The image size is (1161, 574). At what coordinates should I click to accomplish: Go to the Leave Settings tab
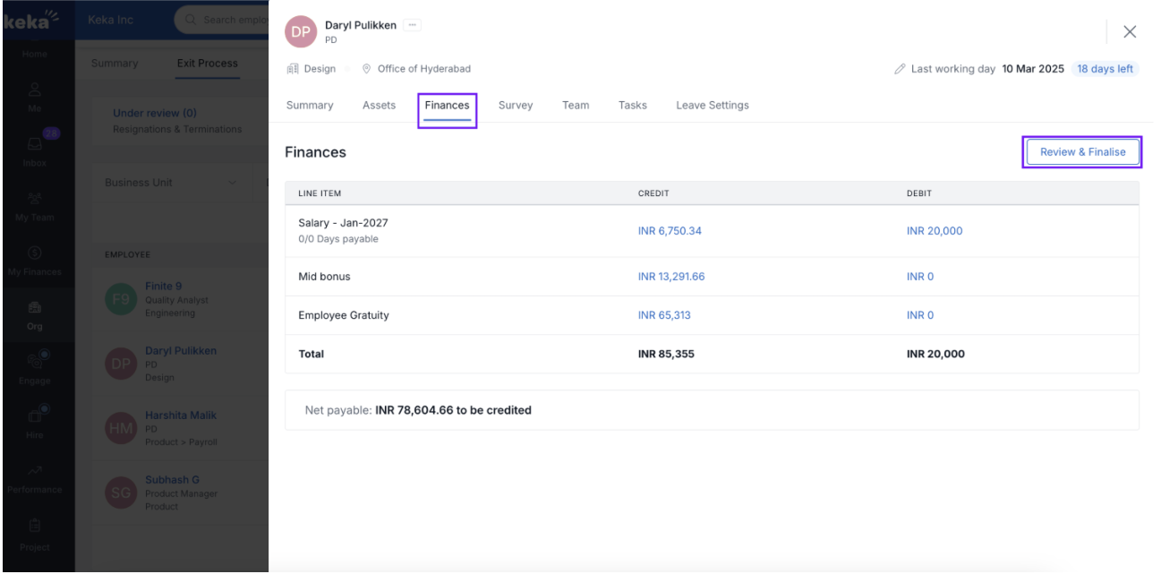(x=713, y=106)
